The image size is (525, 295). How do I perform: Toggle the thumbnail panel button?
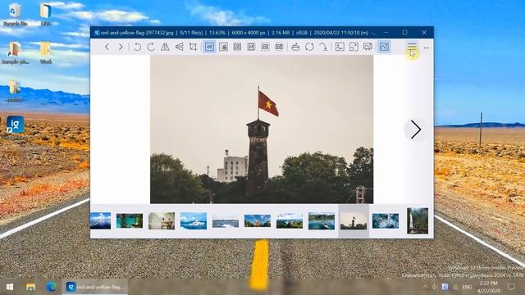point(384,47)
